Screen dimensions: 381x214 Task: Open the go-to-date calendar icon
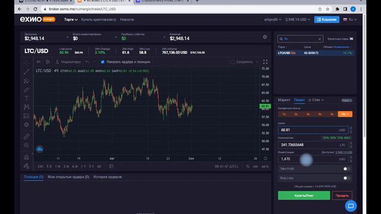[x=111, y=166]
